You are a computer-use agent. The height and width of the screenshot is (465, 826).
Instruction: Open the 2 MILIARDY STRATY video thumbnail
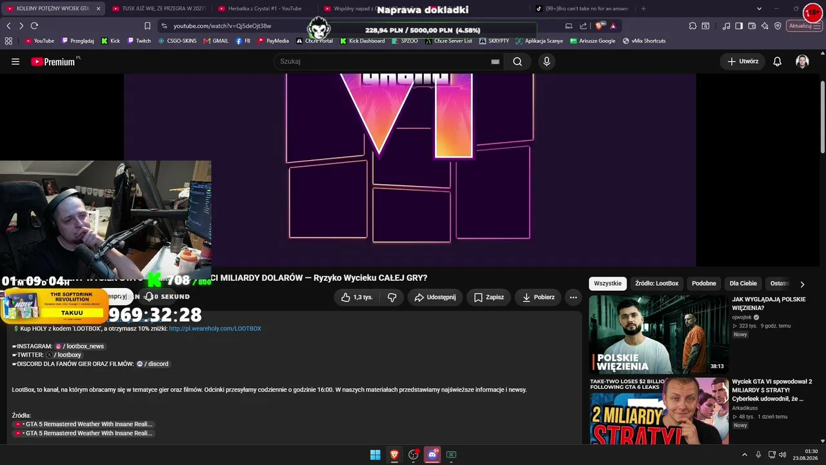pos(658,411)
